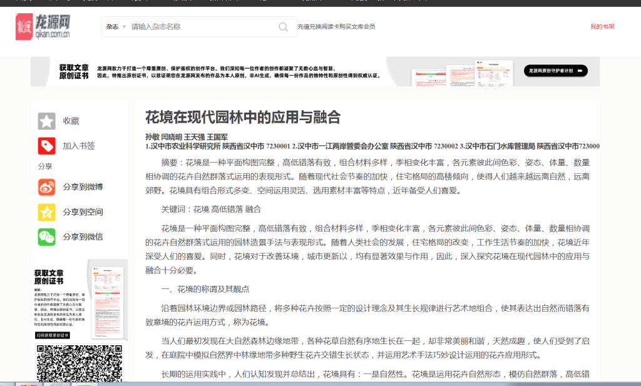
Task: Click the star 收藏 favorite icon
Action: click(46, 121)
